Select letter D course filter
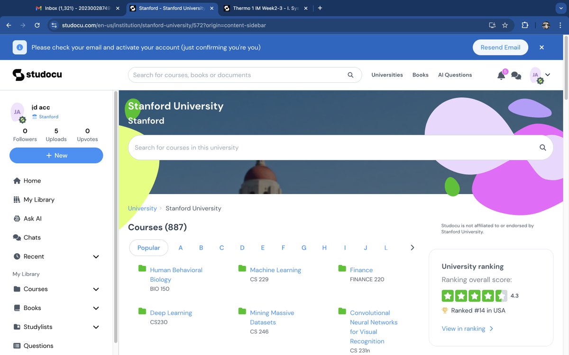This screenshot has height=355, width=569. [242, 248]
